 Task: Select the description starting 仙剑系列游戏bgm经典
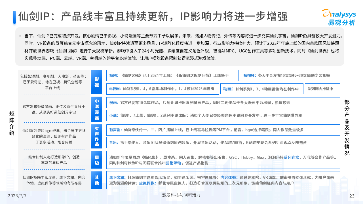coord(54,136)
